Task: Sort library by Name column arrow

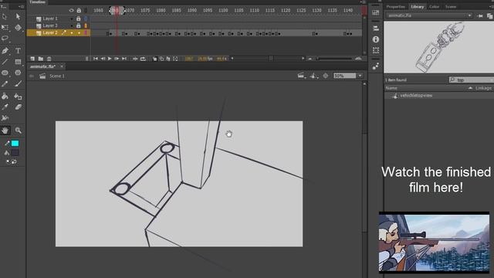Action: coord(470,88)
